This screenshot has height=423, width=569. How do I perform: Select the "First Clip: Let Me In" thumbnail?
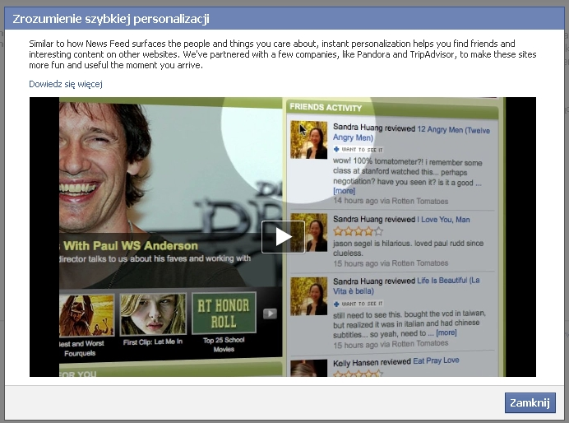point(153,315)
